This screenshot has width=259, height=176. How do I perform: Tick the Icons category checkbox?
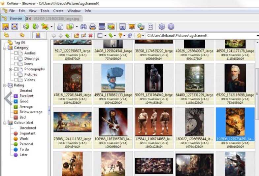(x=16, y=64)
